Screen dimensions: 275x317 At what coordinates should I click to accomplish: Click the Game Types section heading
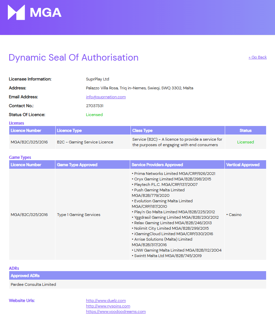click(20, 157)
